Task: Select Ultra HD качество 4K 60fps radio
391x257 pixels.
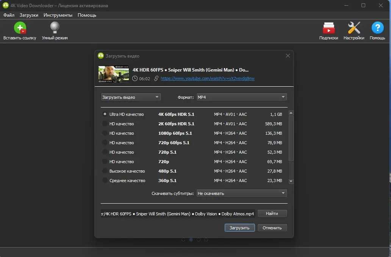Action: pos(105,114)
